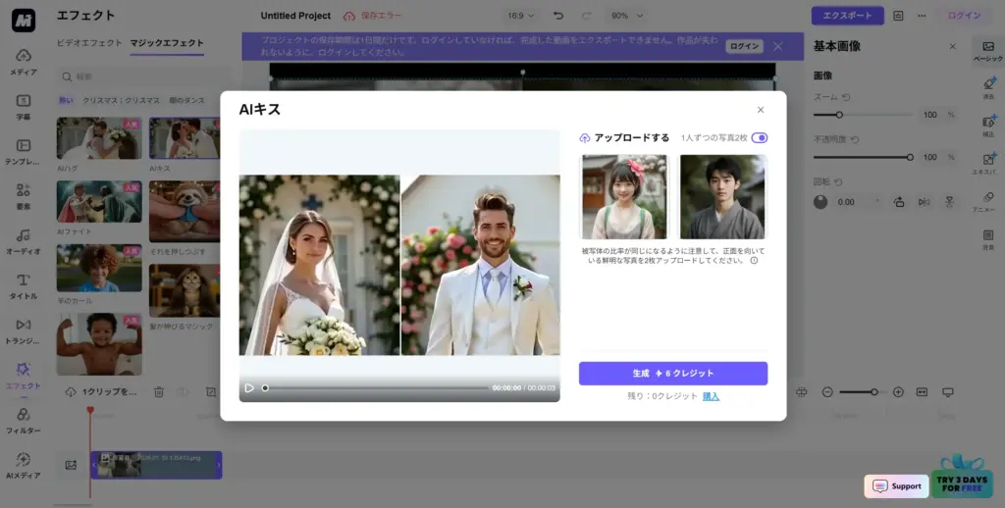
Task: Click the redo arrow in top bar
Action: pyautogui.click(x=586, y=16)
